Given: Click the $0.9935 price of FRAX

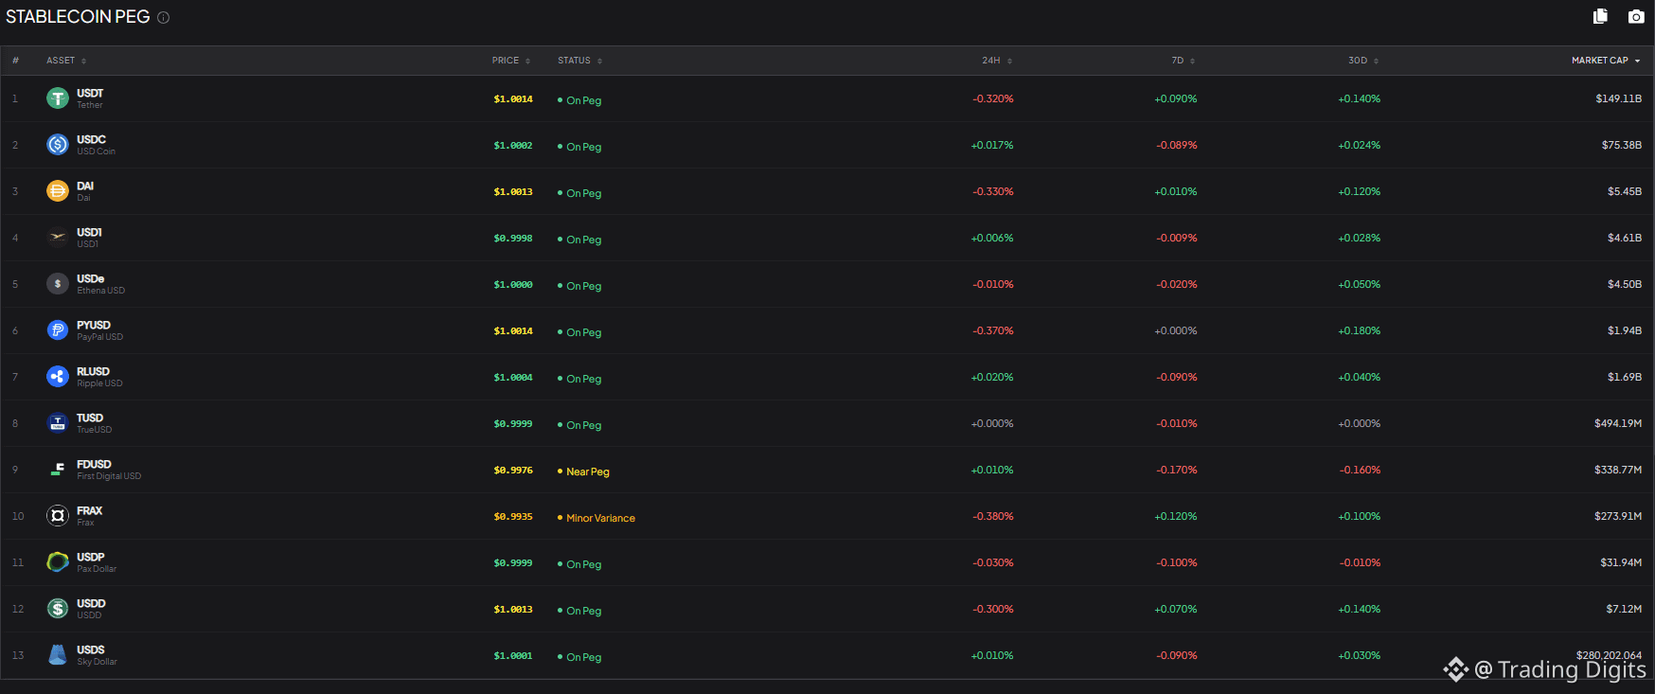Looking at the screenshot, I should click(x=513, y=516).
